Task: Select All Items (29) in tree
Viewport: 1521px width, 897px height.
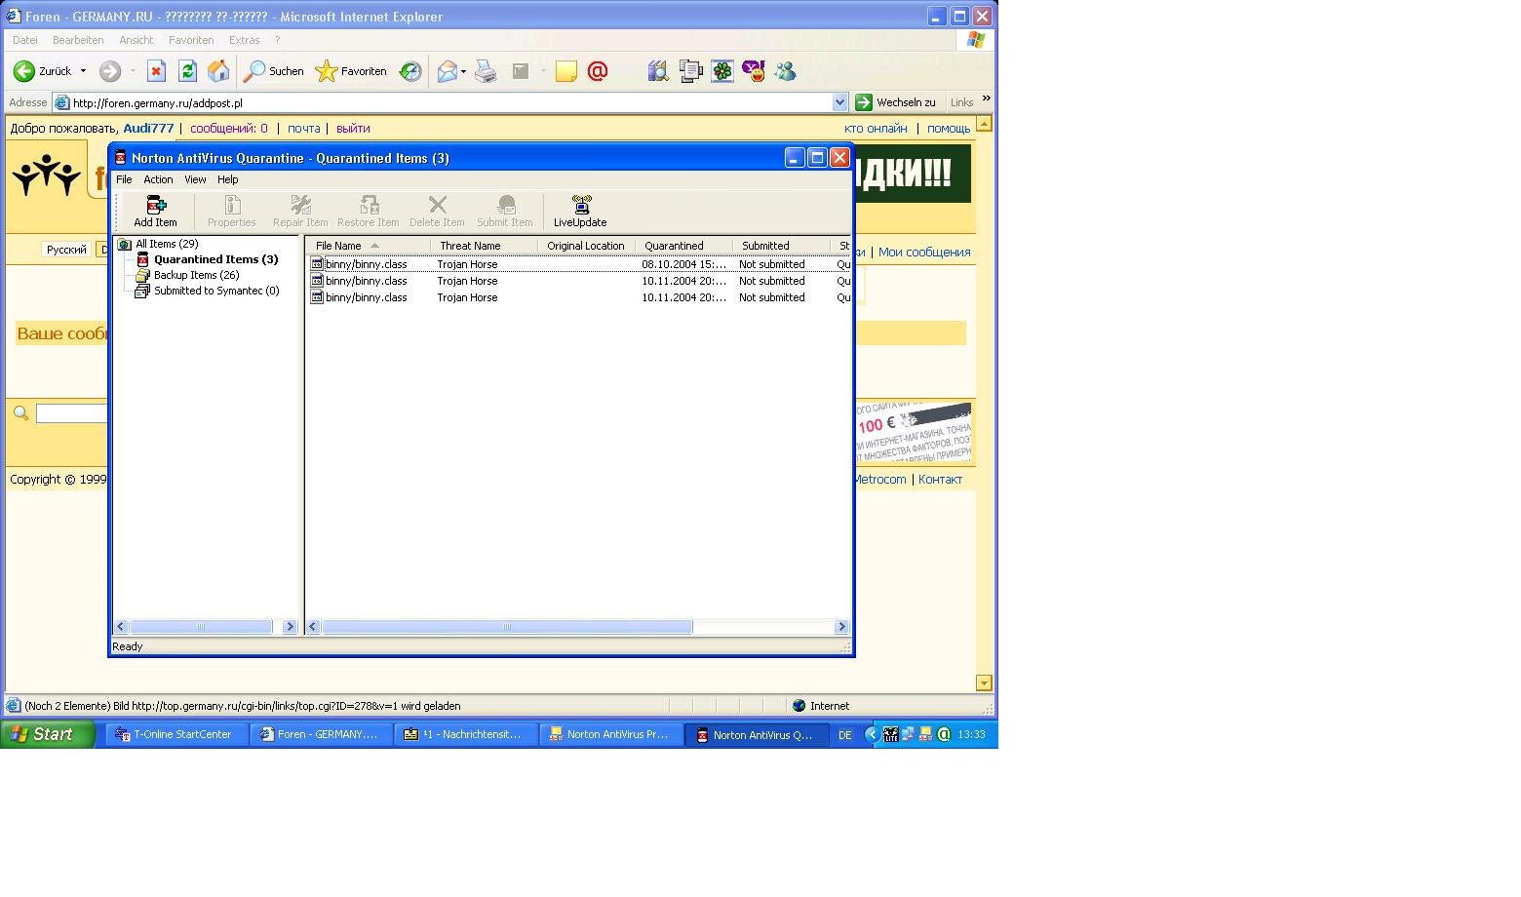Action: pyautogui.click(x=167, y=244)
